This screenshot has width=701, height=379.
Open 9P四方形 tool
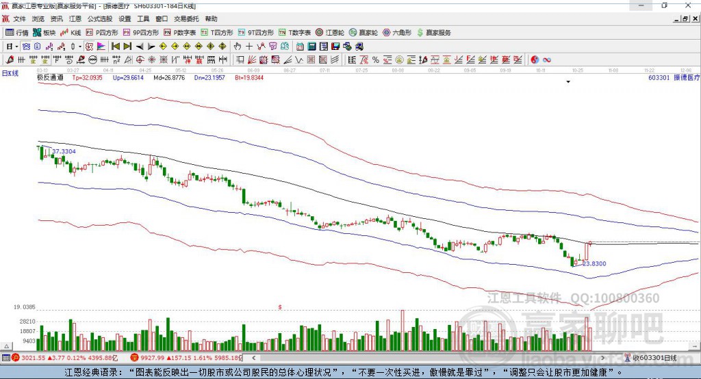141,33
